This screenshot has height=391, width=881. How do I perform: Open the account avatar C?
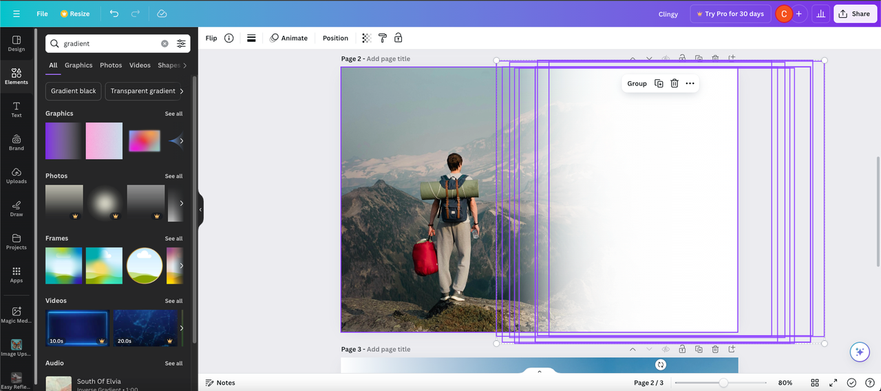point(784,14)
